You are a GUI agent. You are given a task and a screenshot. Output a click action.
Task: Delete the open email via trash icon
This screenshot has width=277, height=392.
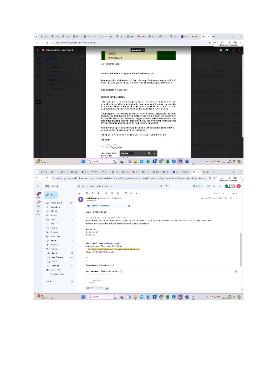(98, 193)
